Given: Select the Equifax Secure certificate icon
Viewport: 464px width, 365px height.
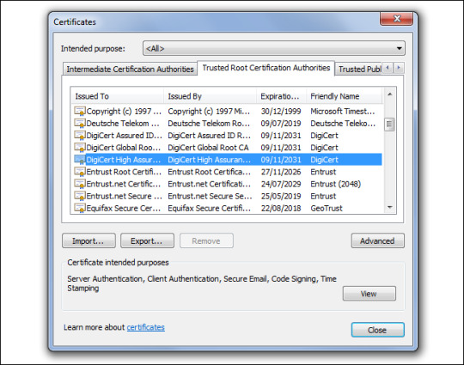Looking at the screenshot, I should point(80,208).
